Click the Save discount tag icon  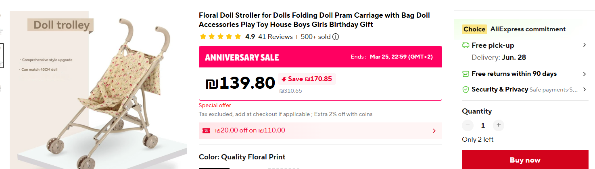tap(284, 79)
